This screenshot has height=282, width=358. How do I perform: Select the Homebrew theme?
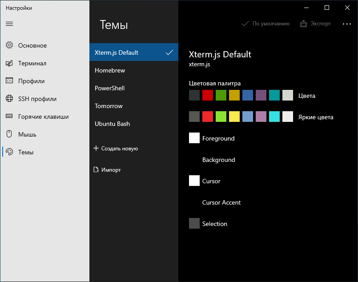point(110,70)
